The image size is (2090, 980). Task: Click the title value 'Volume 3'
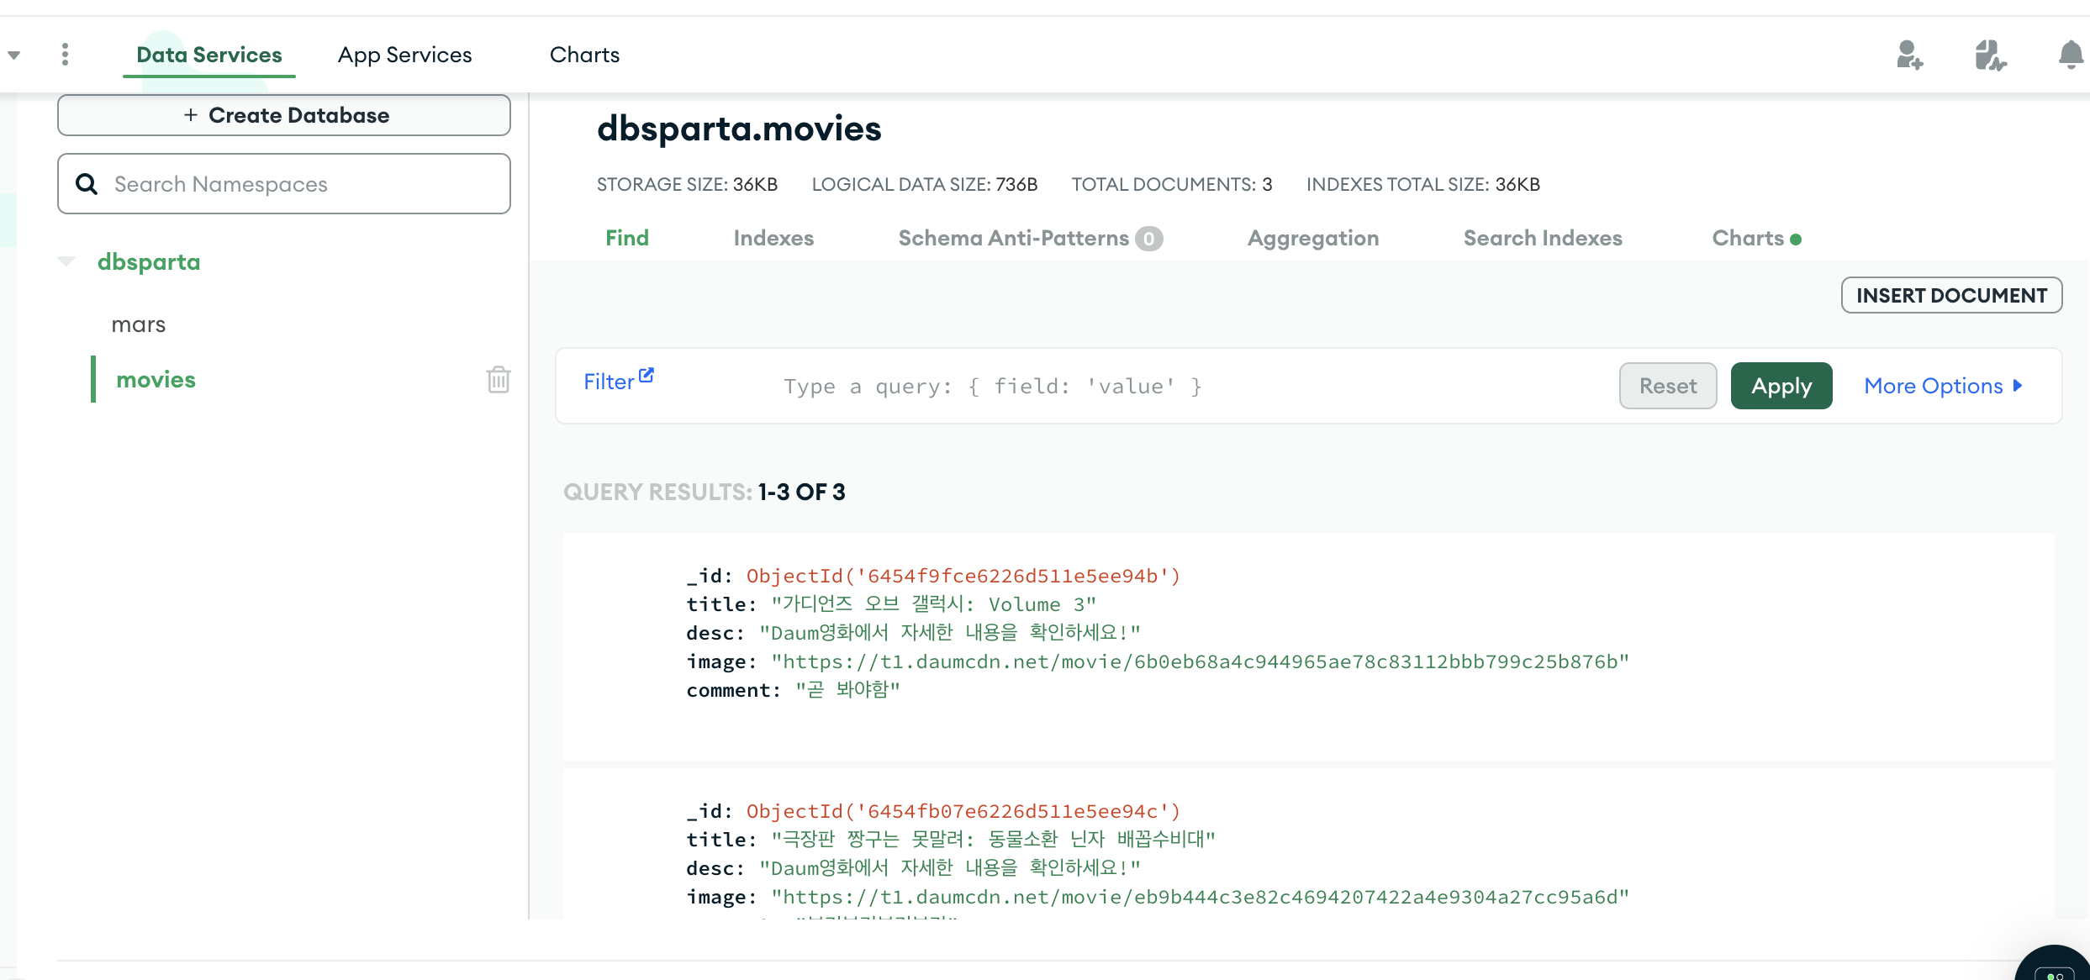click(934, 604)
